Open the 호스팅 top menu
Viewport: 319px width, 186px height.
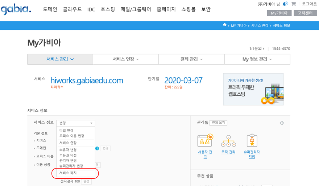(x=108, y=9)
